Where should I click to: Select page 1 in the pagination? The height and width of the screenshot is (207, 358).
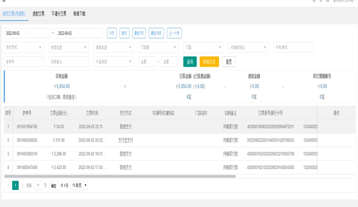coord(15,185)
